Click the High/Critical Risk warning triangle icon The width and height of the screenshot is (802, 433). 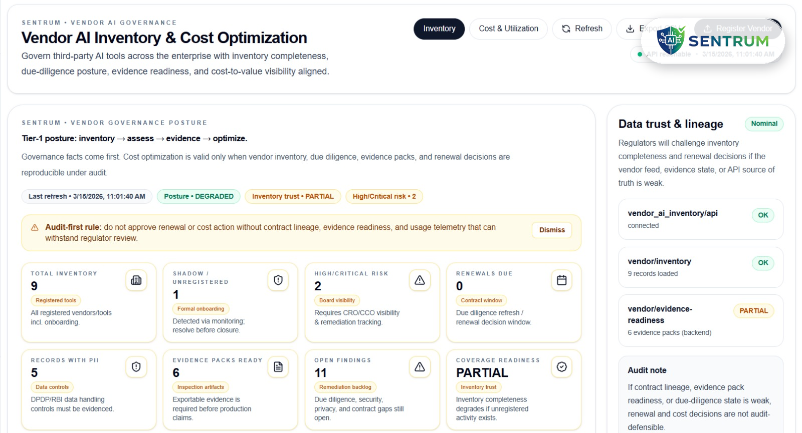tap(420, 280)
